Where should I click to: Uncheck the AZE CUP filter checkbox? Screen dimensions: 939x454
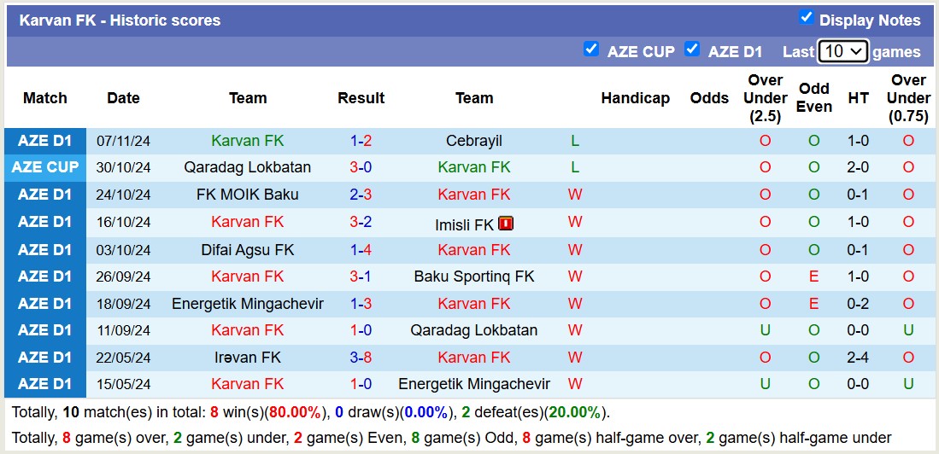[590, 49]
